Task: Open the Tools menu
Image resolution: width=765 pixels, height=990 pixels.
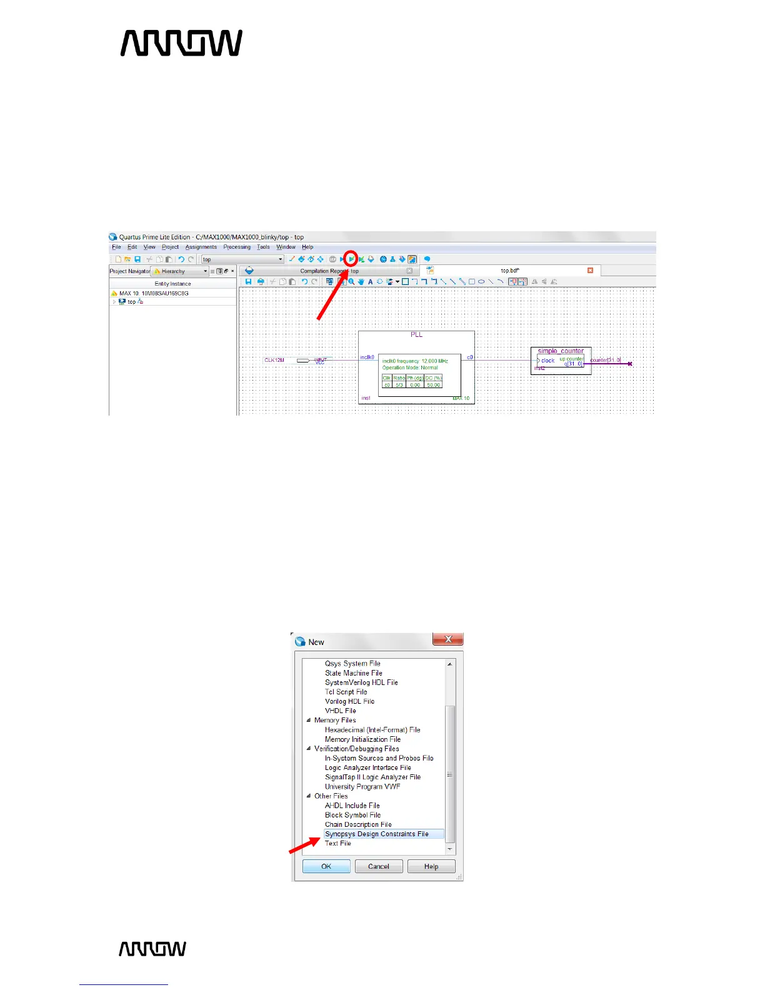Action: (x=263, y=247)
